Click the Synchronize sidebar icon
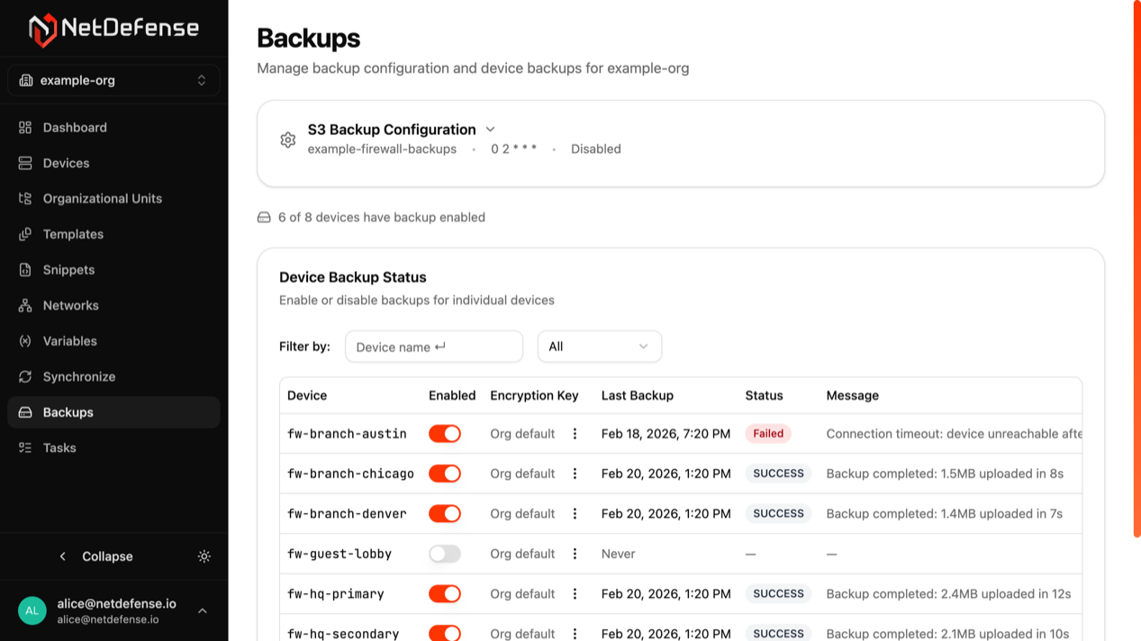This screenshot has width=1141, height=641. [25, 376]
